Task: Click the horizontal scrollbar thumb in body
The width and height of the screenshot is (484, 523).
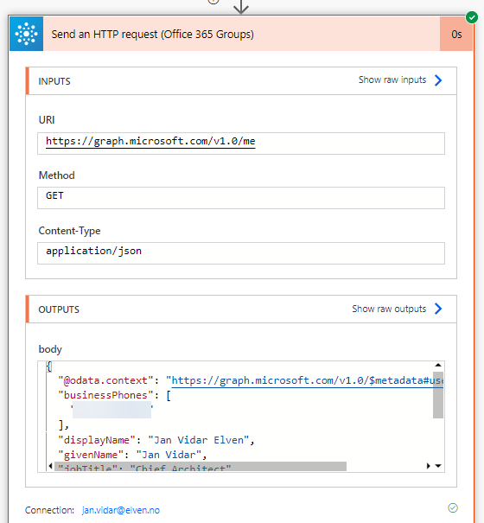Action: 201,466
